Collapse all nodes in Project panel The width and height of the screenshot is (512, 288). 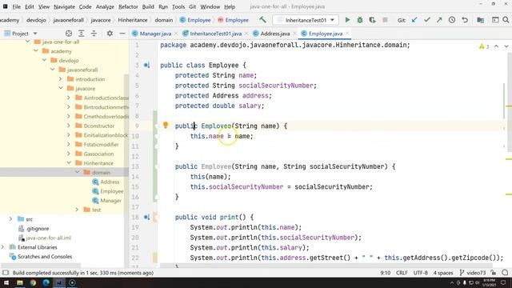[94, 34]
